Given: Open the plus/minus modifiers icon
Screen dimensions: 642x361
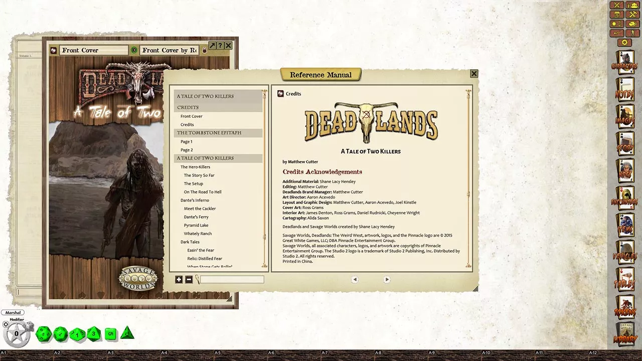Looking at the screenshot, I should [x=617, y=33].
